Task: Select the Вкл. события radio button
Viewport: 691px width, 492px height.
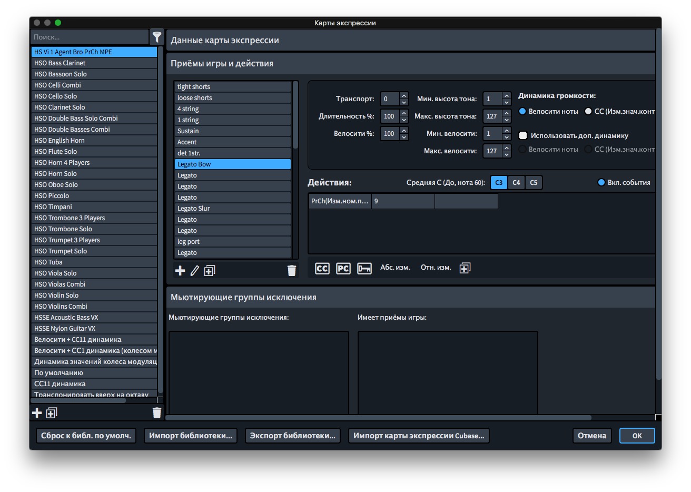Action: pyautogui.click(x=601, y=182)
